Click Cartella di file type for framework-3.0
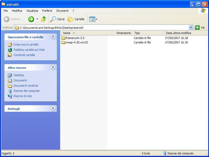This screenshot has width=209, height=157. (x=142, y=38)
